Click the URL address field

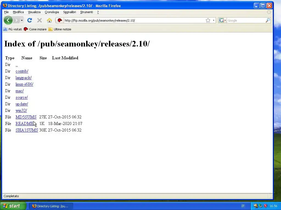pos(134,20)
